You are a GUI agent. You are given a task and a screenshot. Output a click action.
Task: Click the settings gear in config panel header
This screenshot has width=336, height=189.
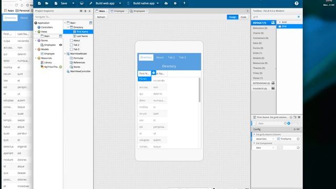pyautogui.click(x=299, y=117)
